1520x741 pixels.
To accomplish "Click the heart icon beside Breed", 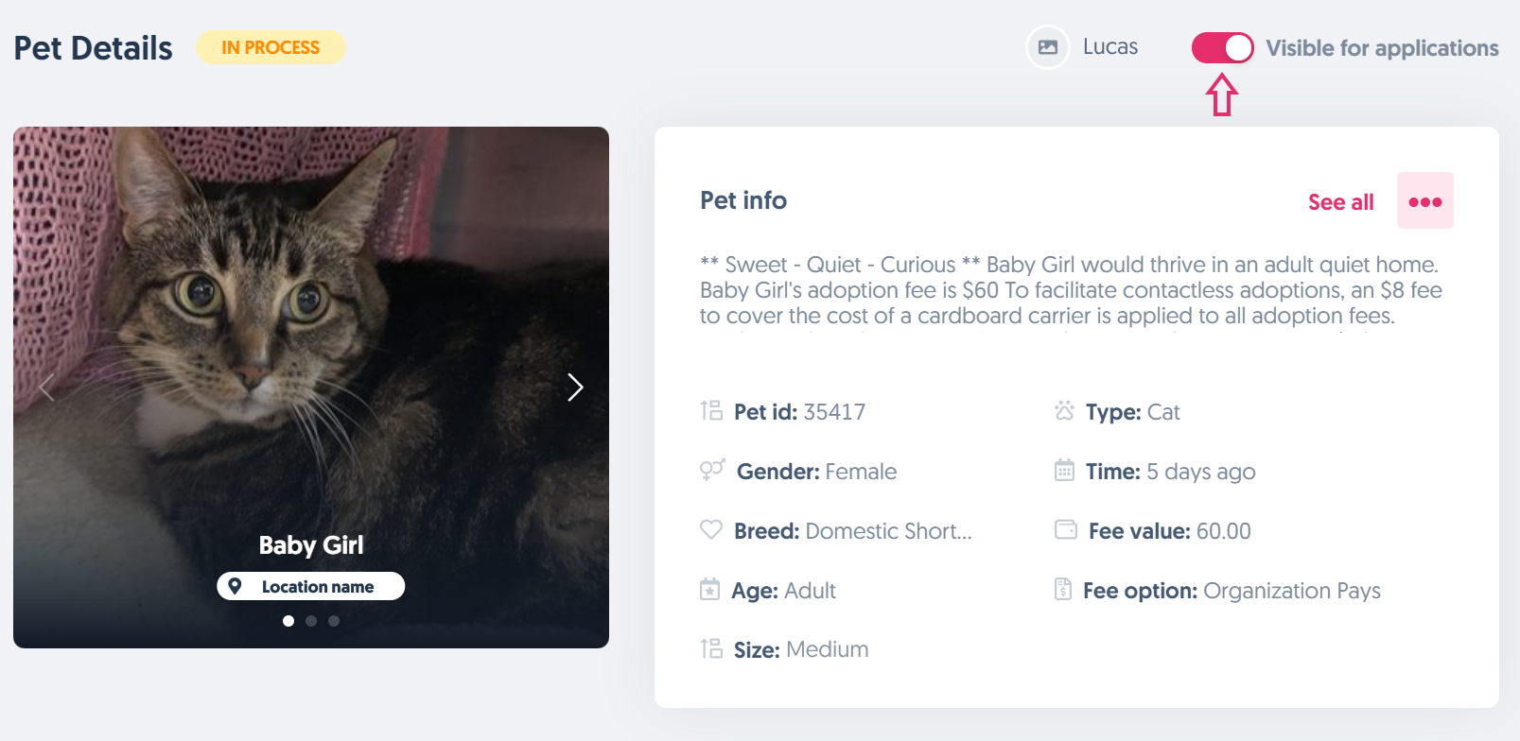I will coord(711,529).
